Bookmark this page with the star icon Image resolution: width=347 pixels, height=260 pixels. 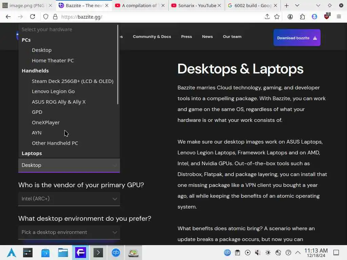pyautogui.click(x=277, y=17)
